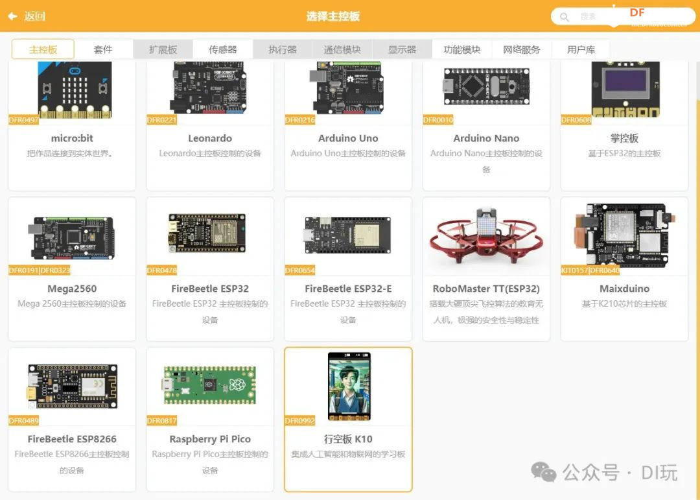This screenshot has height=500, width=700.
Task: Switch to the 套件 tab
Action: click(x=103, y=49)
